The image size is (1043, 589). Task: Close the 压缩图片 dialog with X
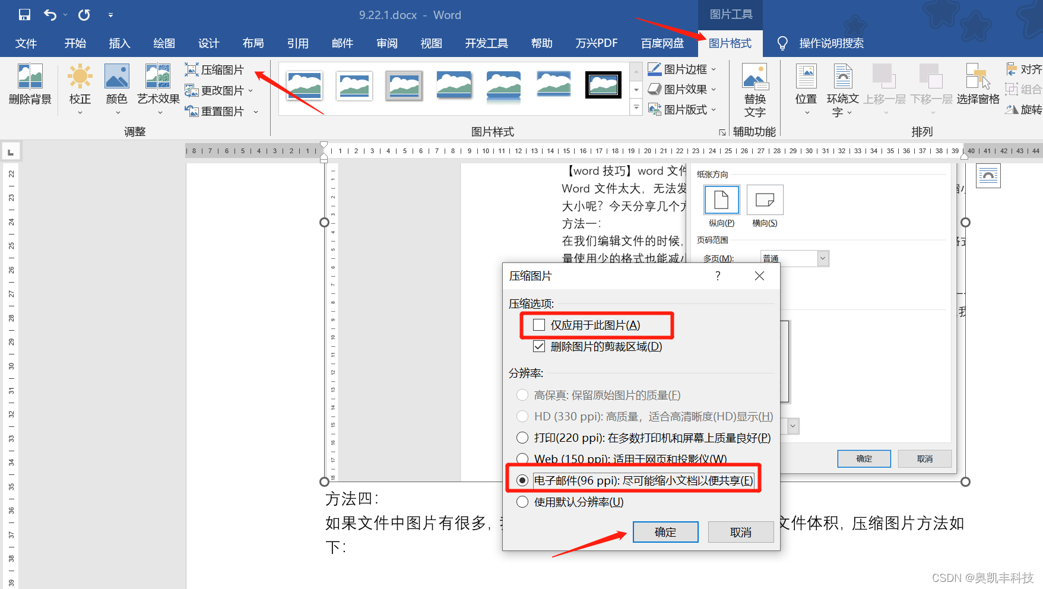[x=759, y=275]
